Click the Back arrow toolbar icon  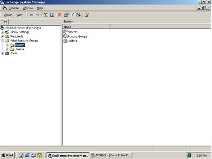pyautogui.click(x=31, y=15)
